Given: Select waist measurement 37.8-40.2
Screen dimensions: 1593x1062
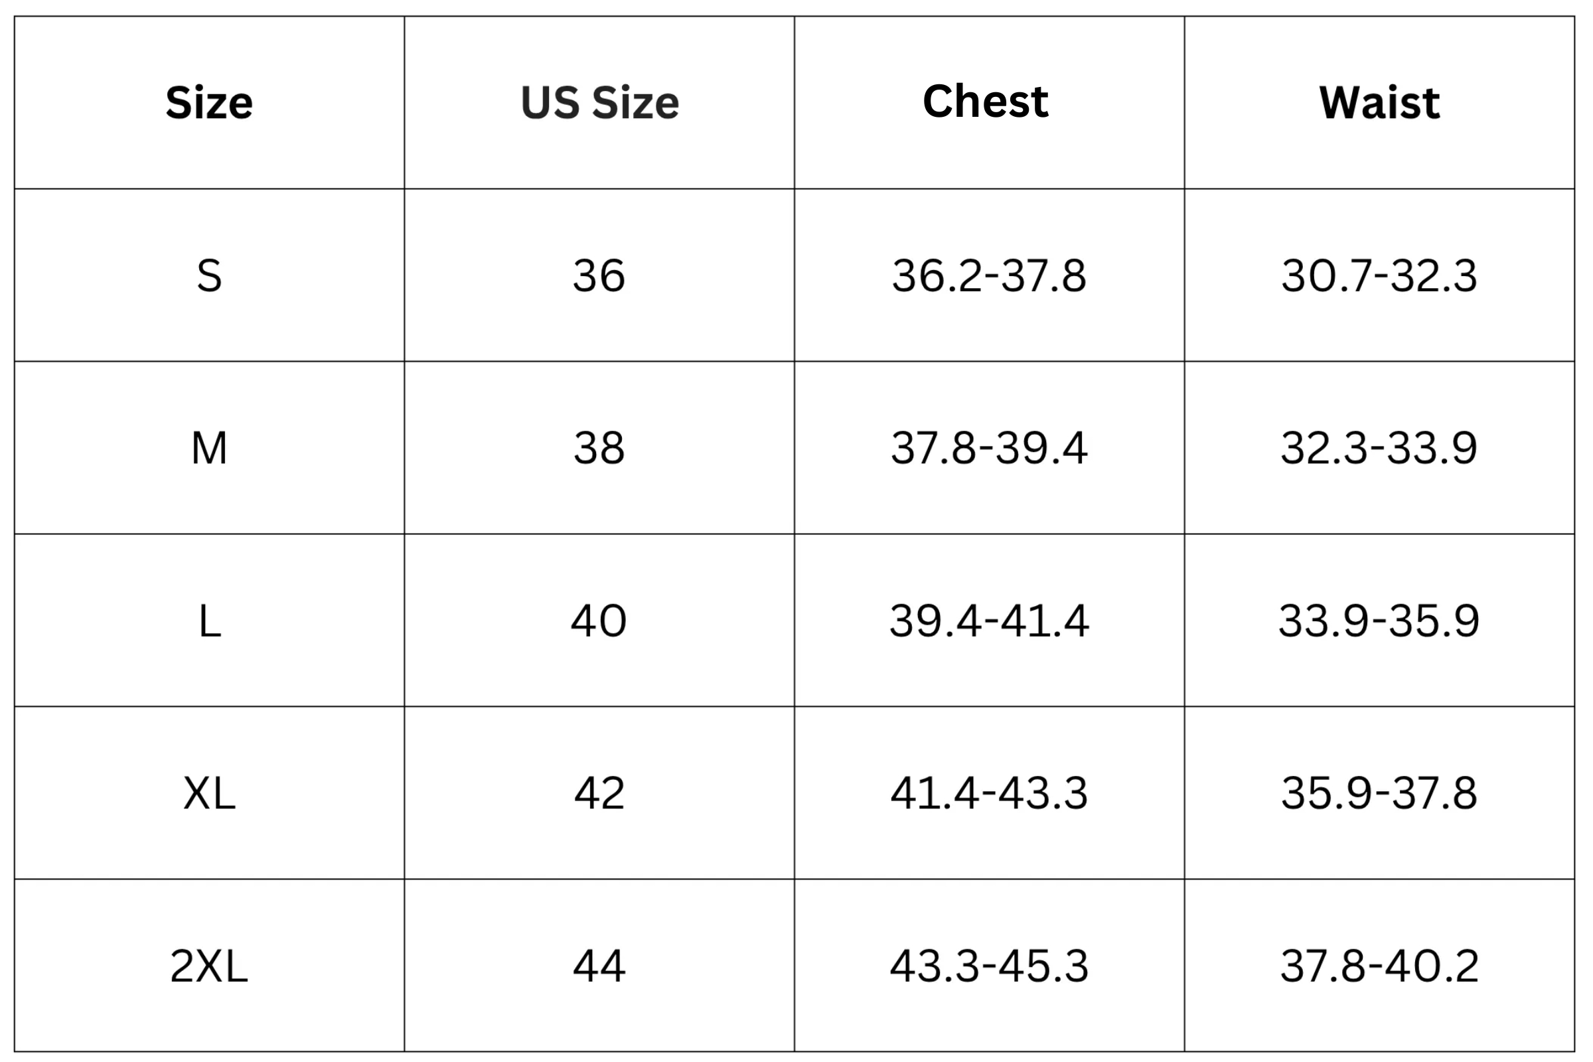Looking at the screenshot, I should tap(1379, 966).
